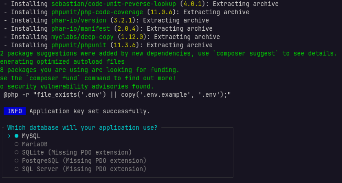
Task: Select the MySQL radio option
Action: point(17,136)
